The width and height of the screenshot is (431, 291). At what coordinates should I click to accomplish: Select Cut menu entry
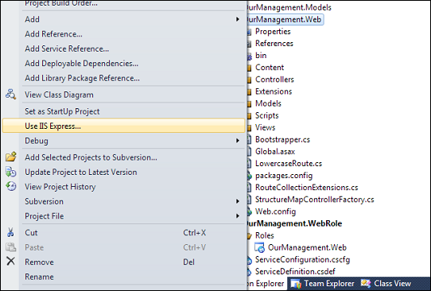(31, 233)
